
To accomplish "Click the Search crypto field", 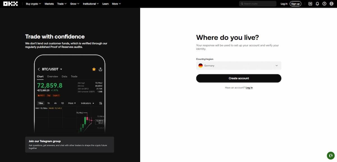I will click(x=258, y=4).
